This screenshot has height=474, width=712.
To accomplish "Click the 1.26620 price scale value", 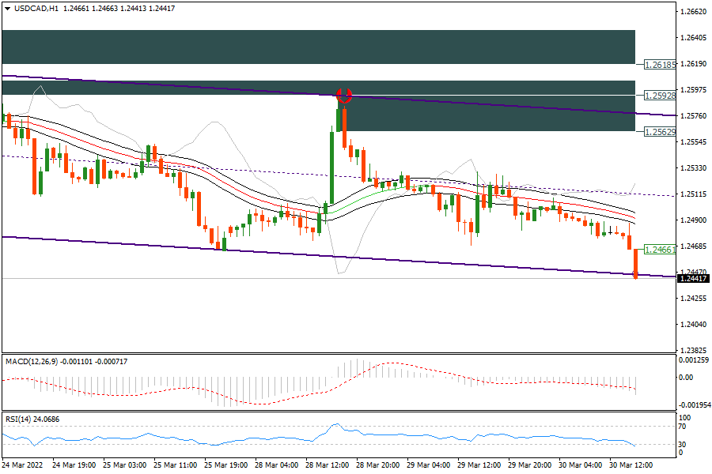I will pos(693,12).
